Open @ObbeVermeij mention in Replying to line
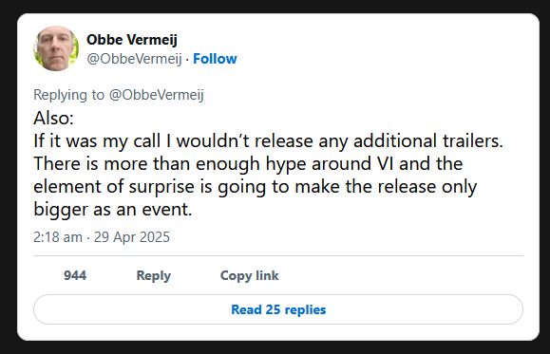The height and width of the screenshot is (354, 550). (157, 95)
